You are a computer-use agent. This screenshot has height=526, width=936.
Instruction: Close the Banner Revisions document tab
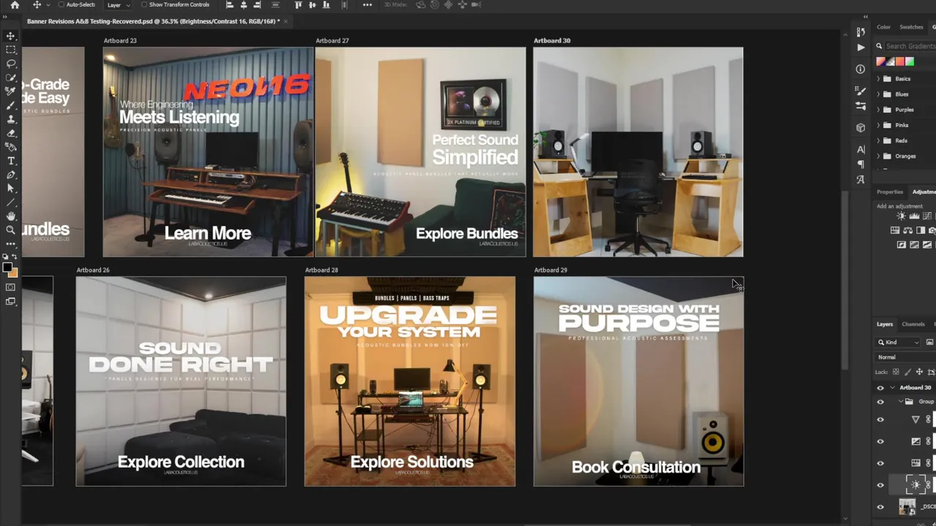(285, 21)
